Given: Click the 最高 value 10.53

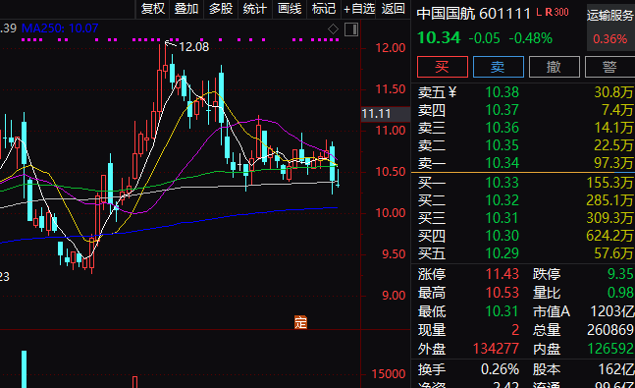Looking at the screenshot, I should (503, 293).
